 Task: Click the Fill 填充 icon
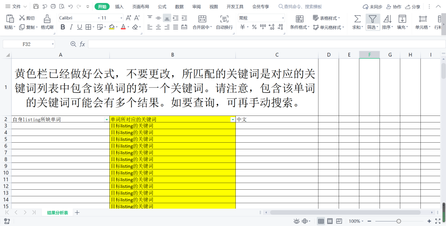tap(402, 19)
